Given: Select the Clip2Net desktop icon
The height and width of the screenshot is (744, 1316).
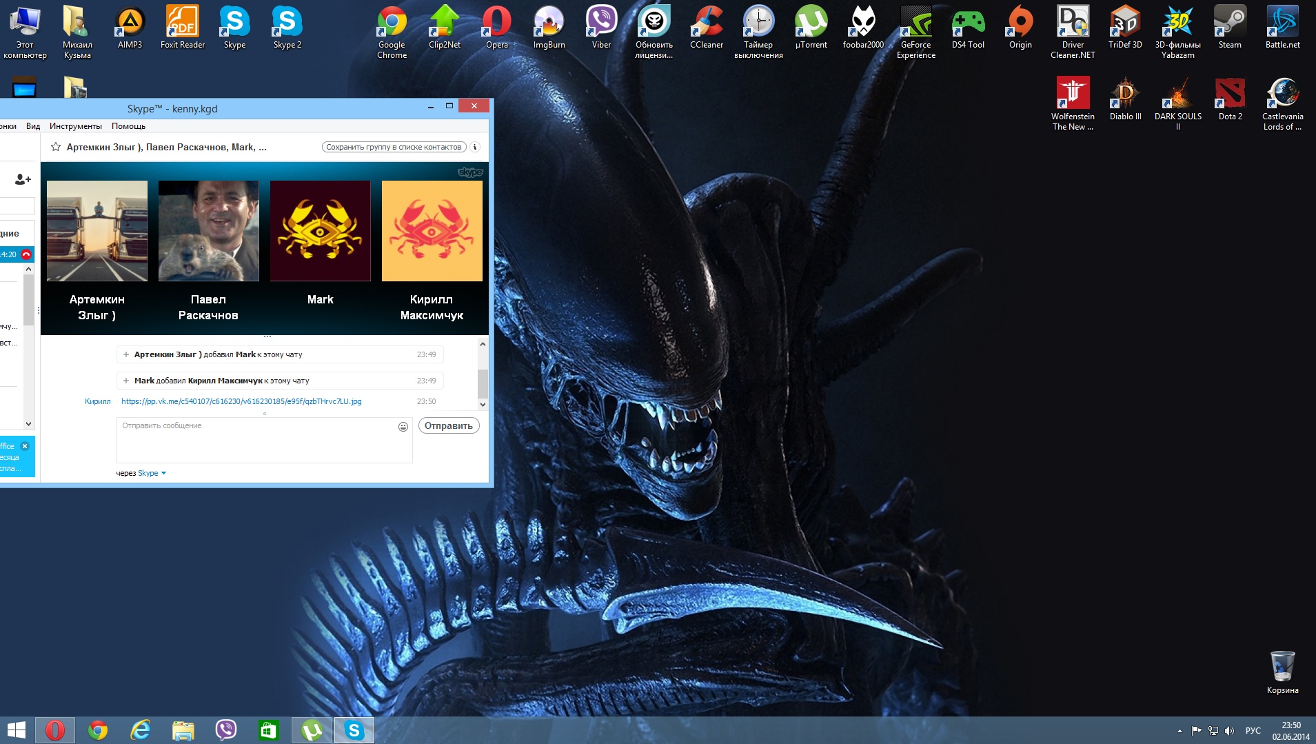Looking at the screenshot, I should 445,28.
